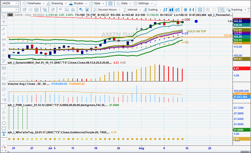The width and height of the screenshot is (251, 153).
Task: Select the horizontal double-arrow tool
Action: click(x=4, y=39)
